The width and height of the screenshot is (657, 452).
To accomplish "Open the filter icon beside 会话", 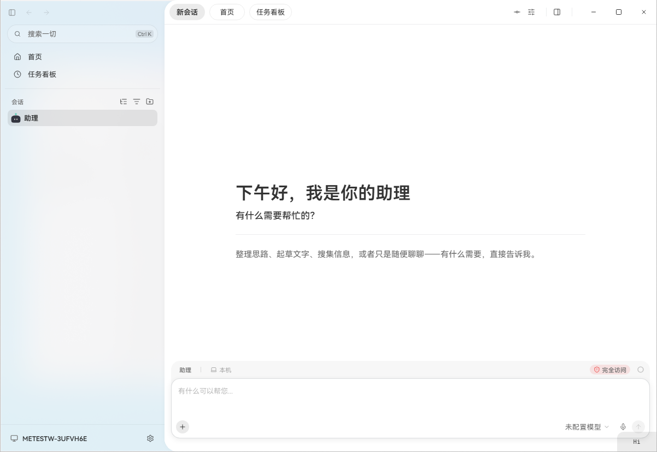I will click(x=137, y=102).
